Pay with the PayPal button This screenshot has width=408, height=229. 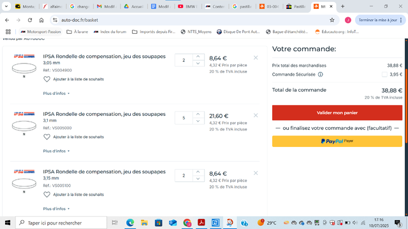point(337,141)
